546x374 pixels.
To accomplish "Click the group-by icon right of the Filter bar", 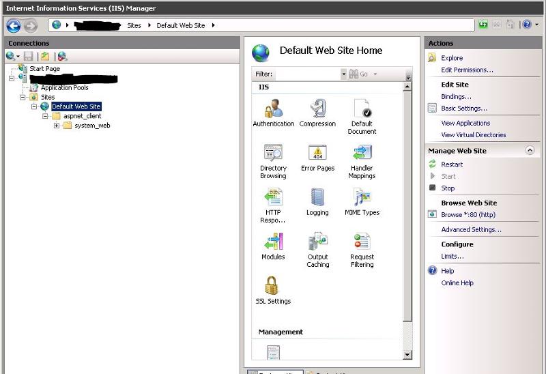I will pyautogui.click(x=408, y=77).
